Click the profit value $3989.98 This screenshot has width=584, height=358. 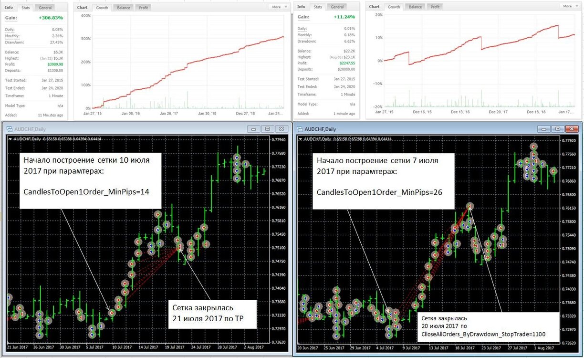tap(55, 64)
